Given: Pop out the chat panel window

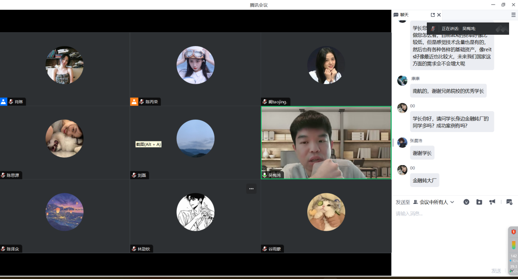Looking at the screenshot, I should coord(433,15).
